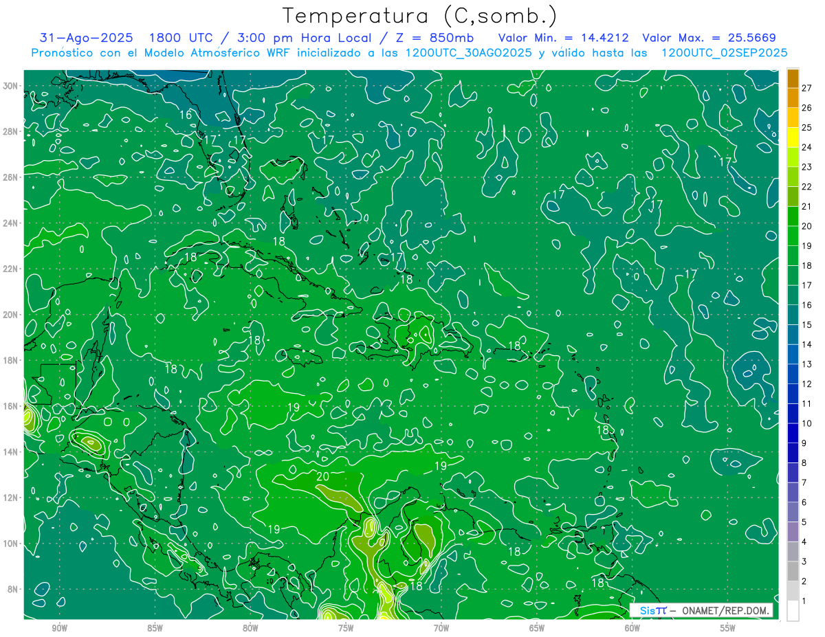
Task: Click the "75W" longitude axis label
Action: 346,628
